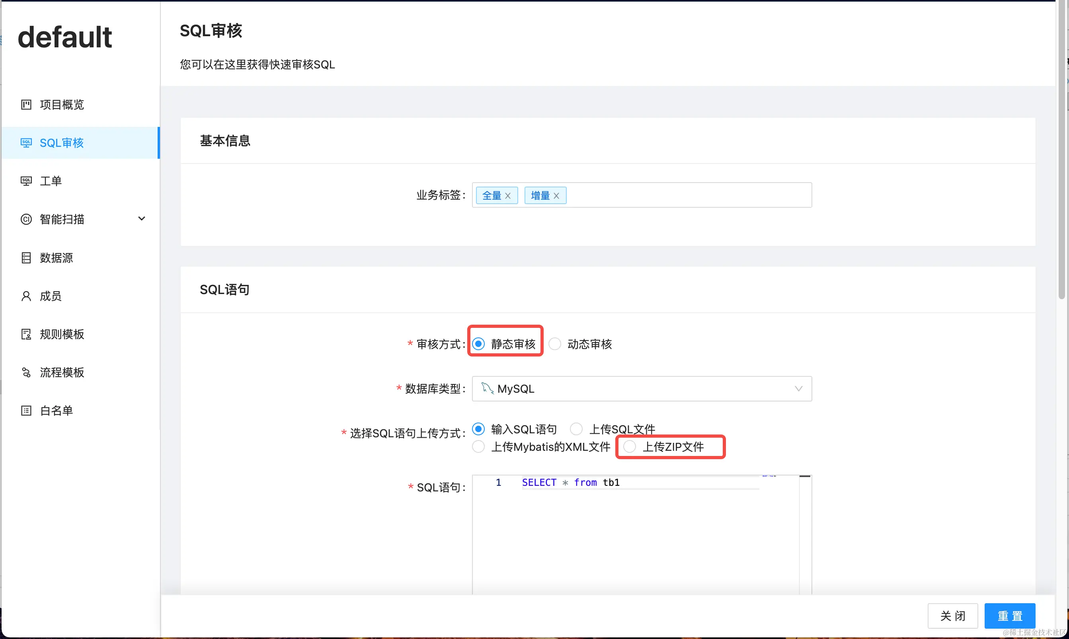Click the 项目概览 sidebar icon
Screen dimensions: 1069x639
[26, 105]
